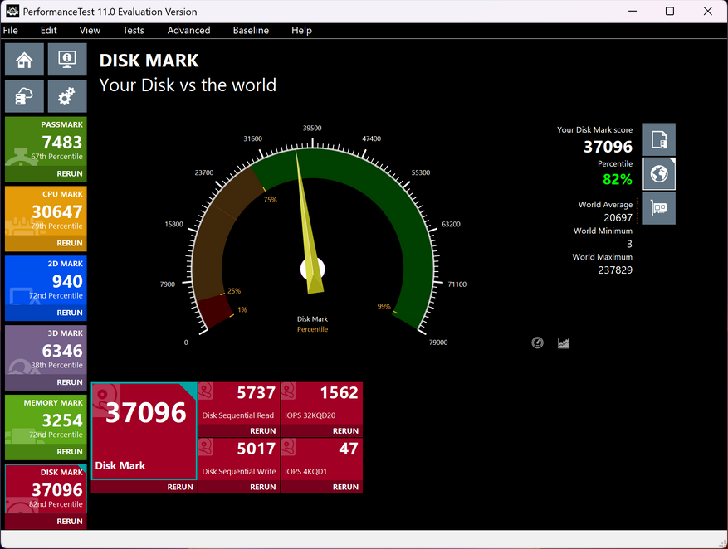Select the Disk Sequential Write 5017 tile
728x549 pixels.
pyautogui.click(x=238, y=459)
